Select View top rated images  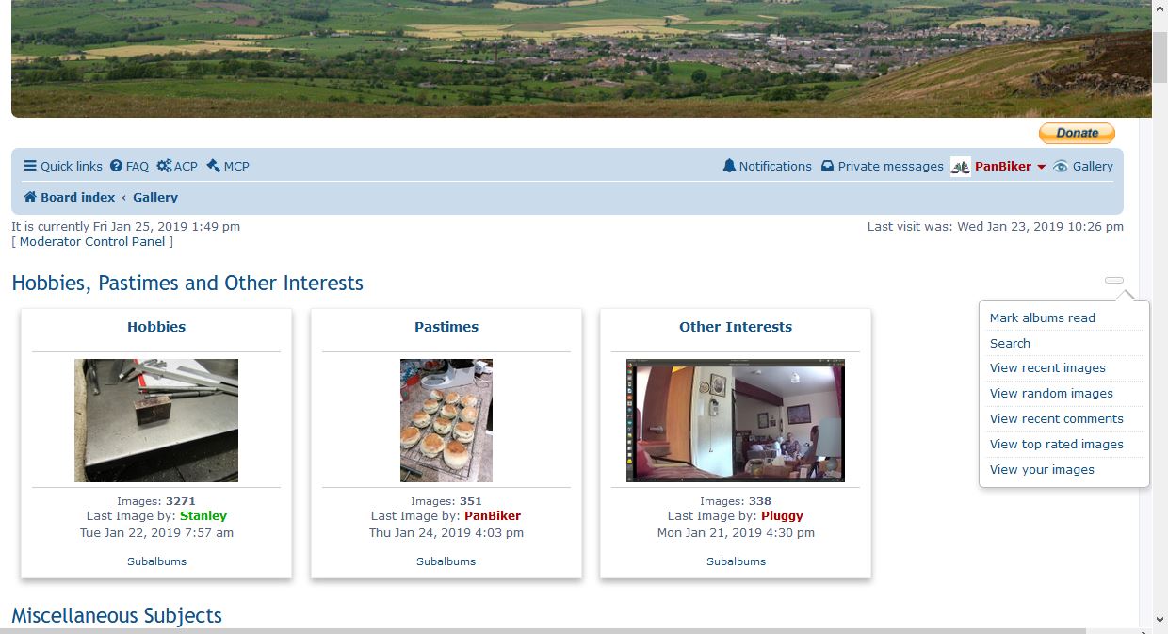tap(1056, 445)
